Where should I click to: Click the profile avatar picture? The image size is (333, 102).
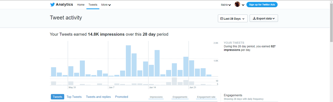(237, 4)
